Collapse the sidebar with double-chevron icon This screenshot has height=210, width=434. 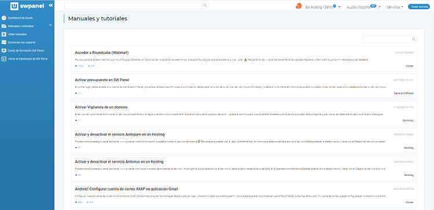51,5
